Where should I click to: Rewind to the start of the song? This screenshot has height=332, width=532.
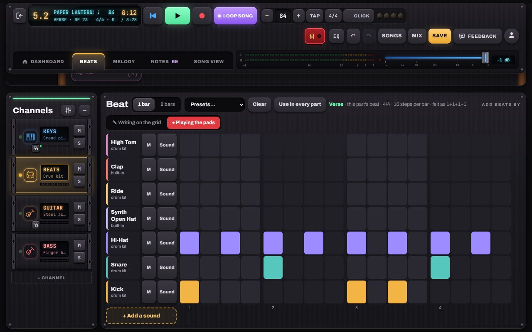(x=153, y=16)
